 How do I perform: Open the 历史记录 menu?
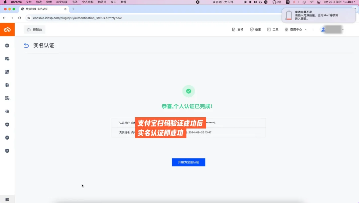[62, 2]
